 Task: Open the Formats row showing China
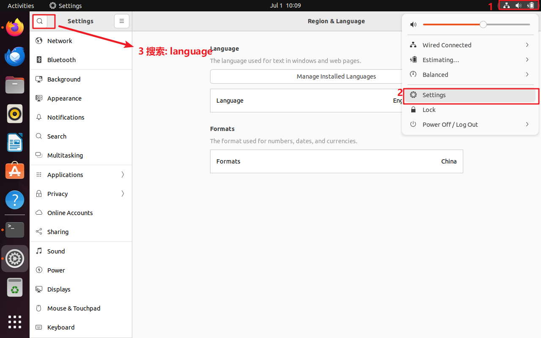tap(336, 161)
